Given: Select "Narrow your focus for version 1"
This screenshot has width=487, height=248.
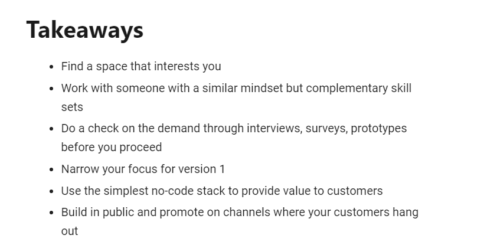Looking at the screenshot, I should coord(143,169).
